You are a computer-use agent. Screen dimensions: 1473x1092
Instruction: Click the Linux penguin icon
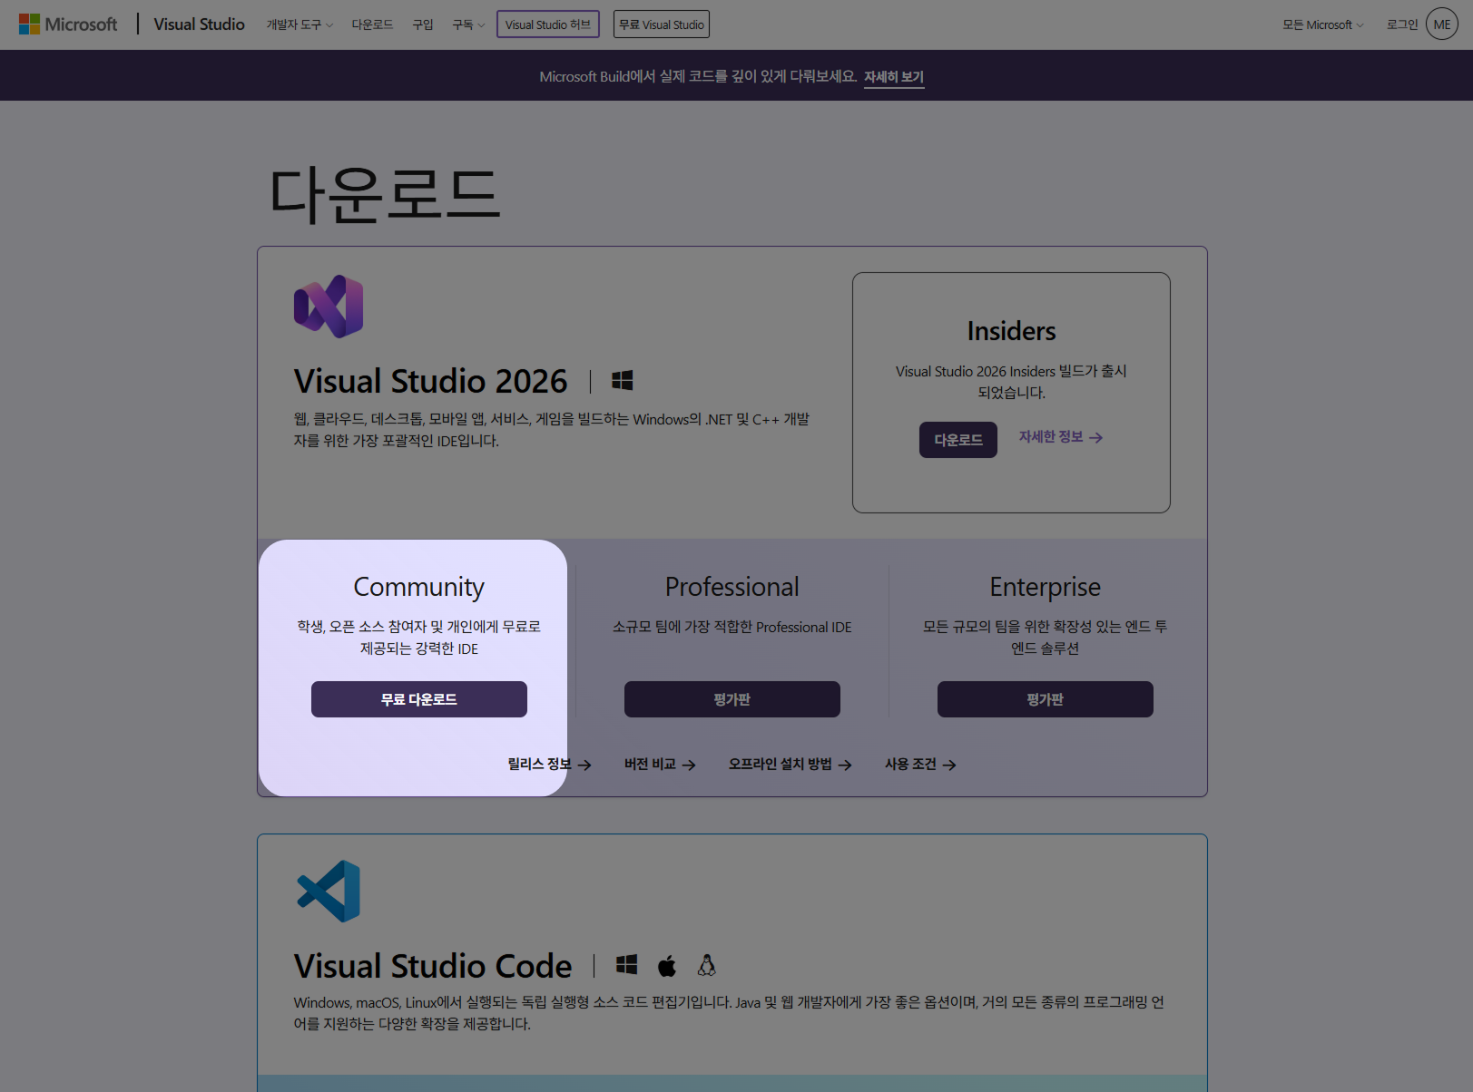tap(707, 965)
